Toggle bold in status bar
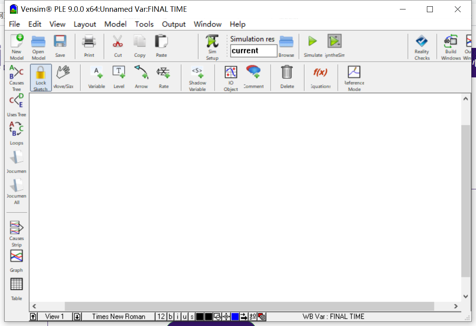476x326 pixels. tap(170, 316)
